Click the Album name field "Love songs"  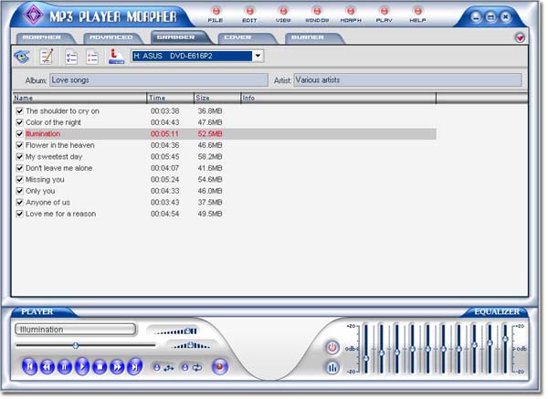(x=157, y=80)
